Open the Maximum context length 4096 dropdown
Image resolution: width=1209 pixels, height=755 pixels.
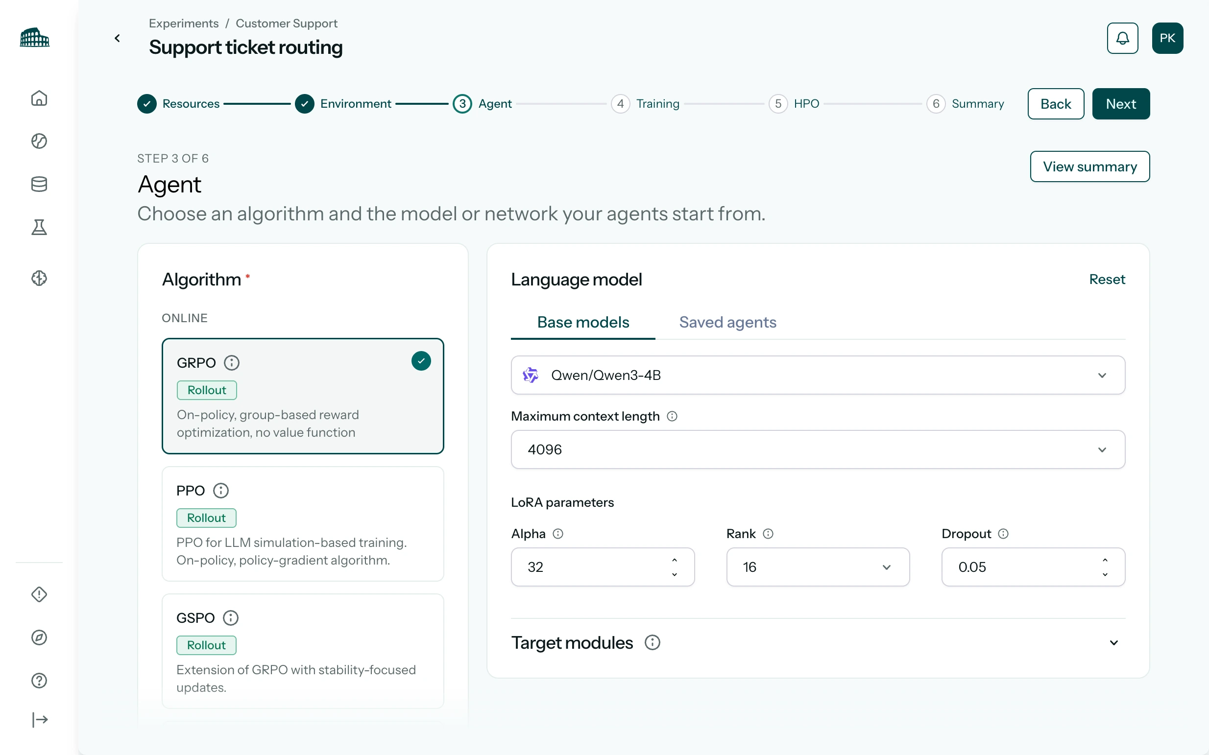818,449
